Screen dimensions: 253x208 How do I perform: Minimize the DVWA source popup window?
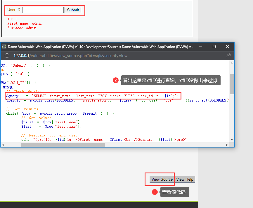pos(201,47)
